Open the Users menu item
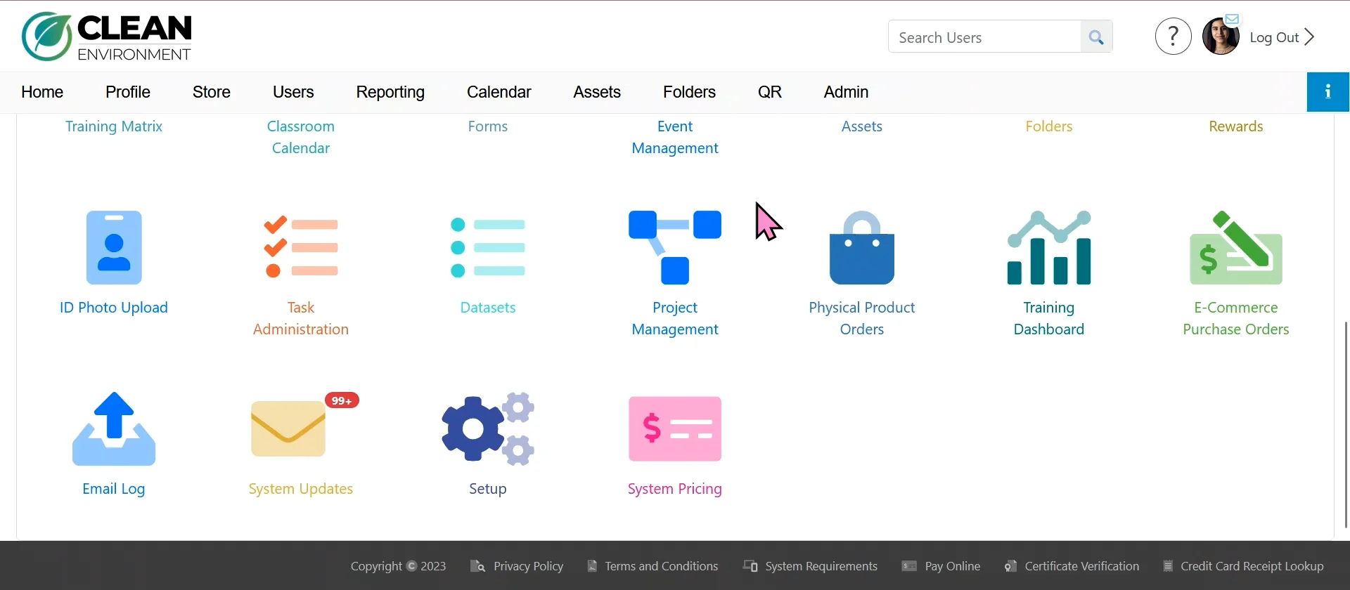The image size is (1350, 590). [x=293, y=92]
